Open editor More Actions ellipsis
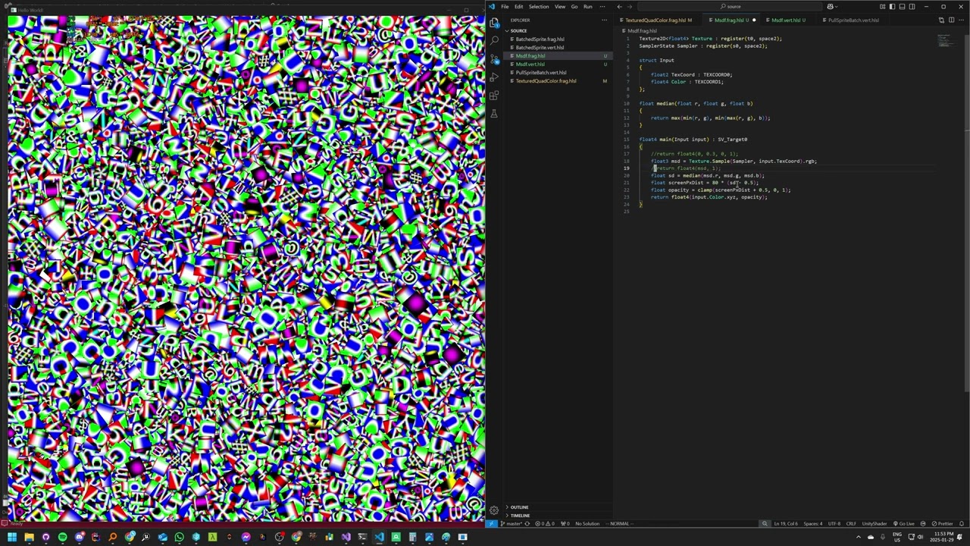The height and width of the screenshot is (546, 970). coord(961,20)
